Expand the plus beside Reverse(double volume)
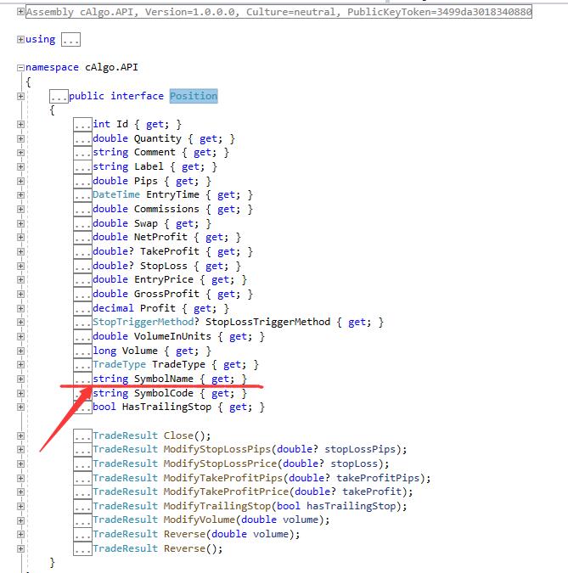Viewport: 568px width, 573px height. (x=21, y=534)
